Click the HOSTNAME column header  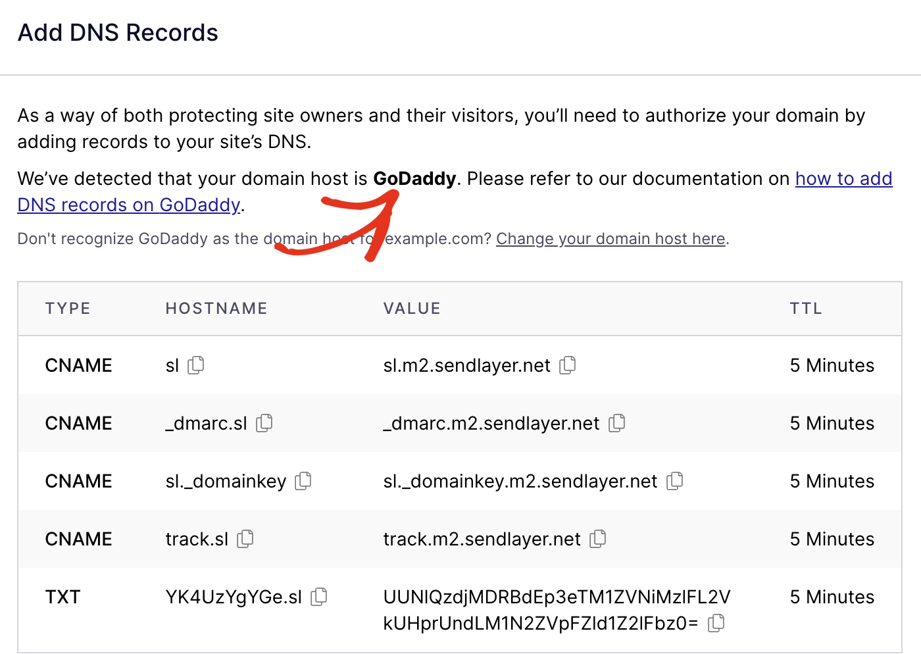(x=216, y=309)
